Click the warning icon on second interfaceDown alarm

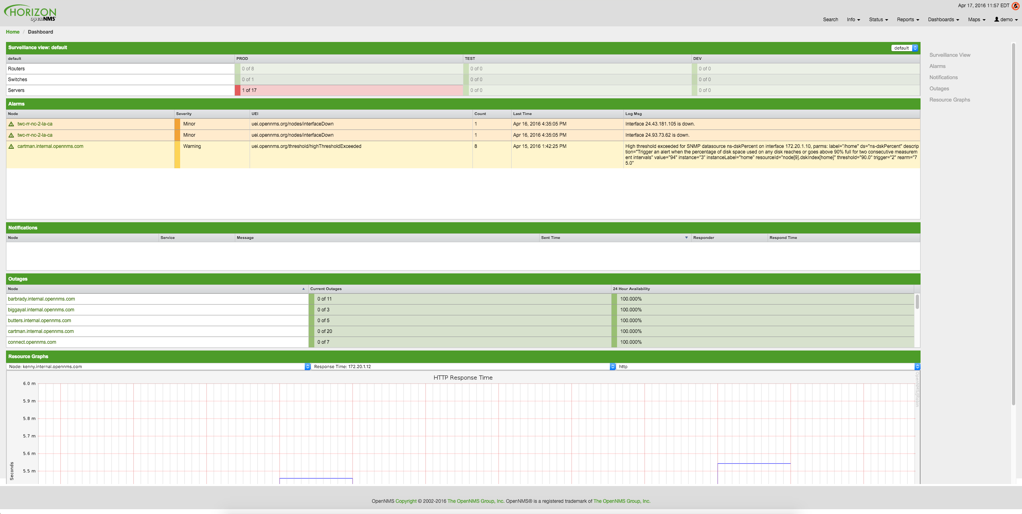12,135
